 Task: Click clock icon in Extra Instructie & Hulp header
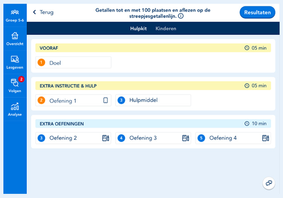point(247,86)
